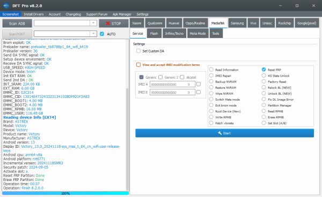322x197 pixels.
Task: Switch to the Rockchip tab
Action: [284, 23]
